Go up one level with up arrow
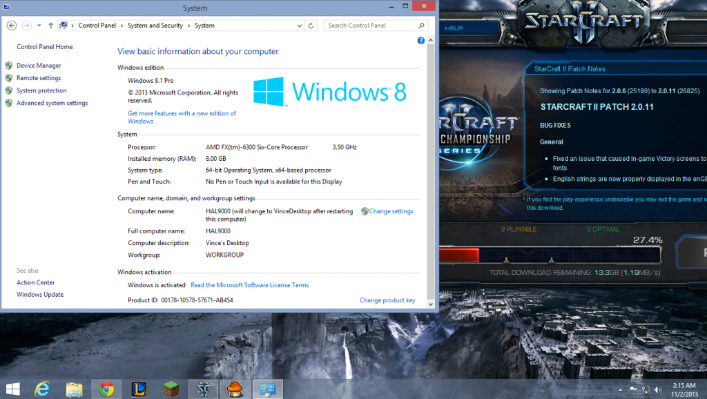The width and height of the screenshot is (707, 399). tap(51, 26)
